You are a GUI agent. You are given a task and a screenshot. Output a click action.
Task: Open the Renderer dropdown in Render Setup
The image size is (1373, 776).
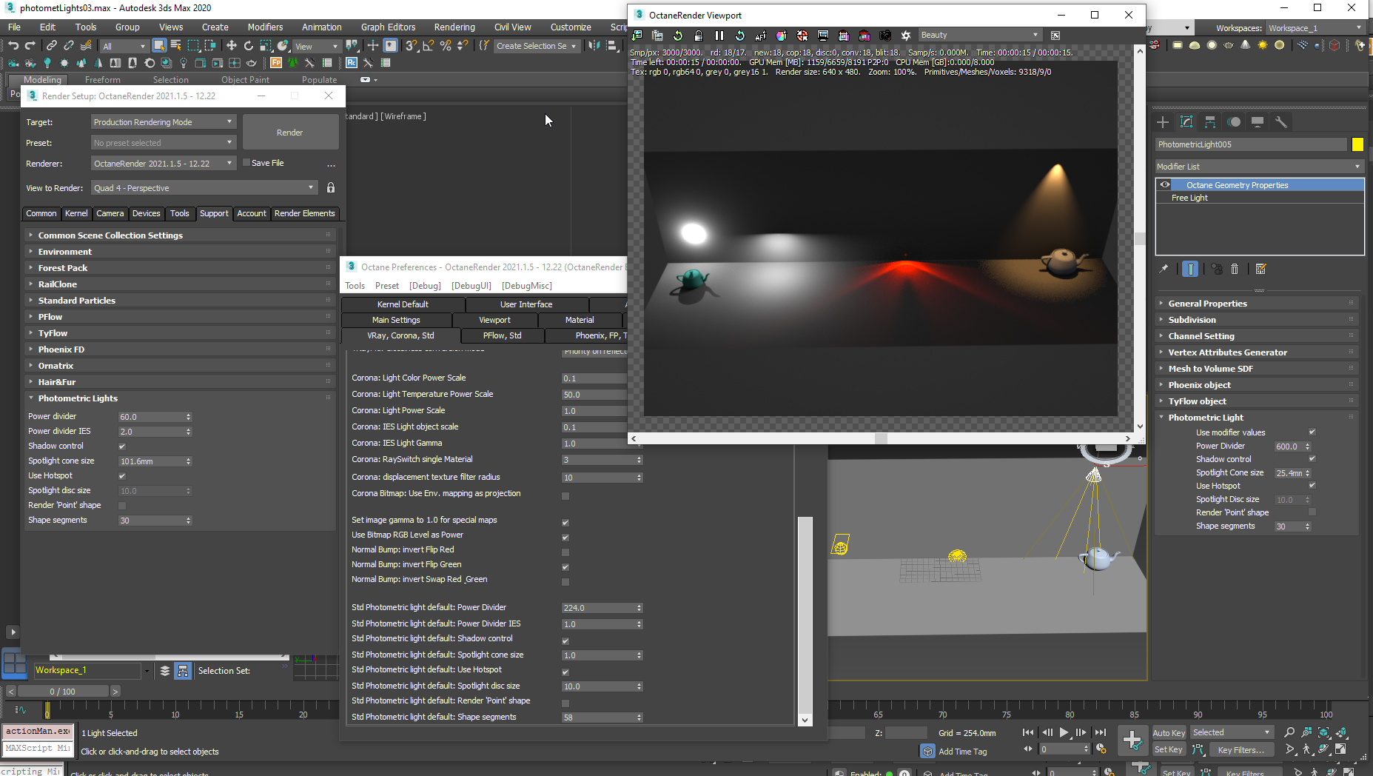coord(163,164)
